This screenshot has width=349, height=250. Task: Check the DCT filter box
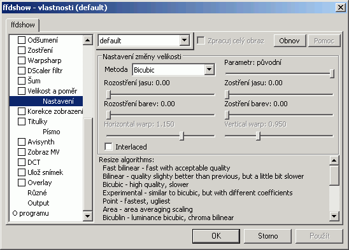tap(22, 162)
